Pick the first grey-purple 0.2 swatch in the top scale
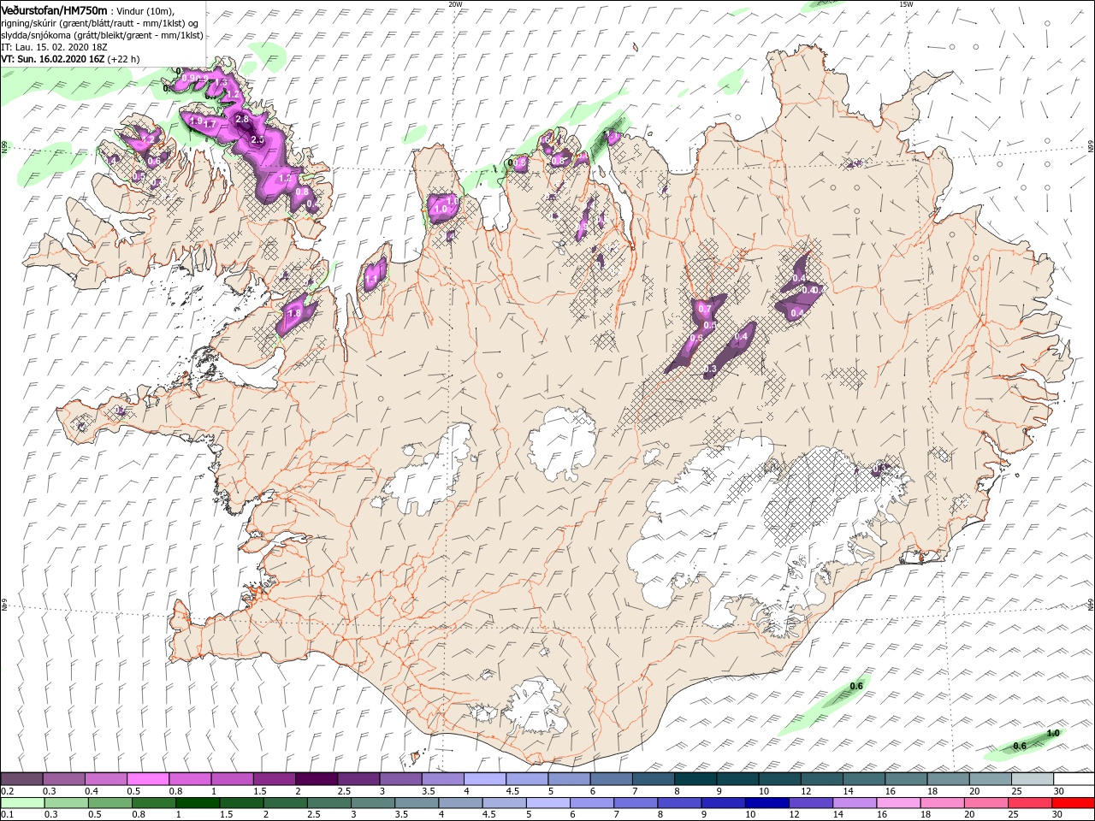1095x821 pixels. (21, 779)
